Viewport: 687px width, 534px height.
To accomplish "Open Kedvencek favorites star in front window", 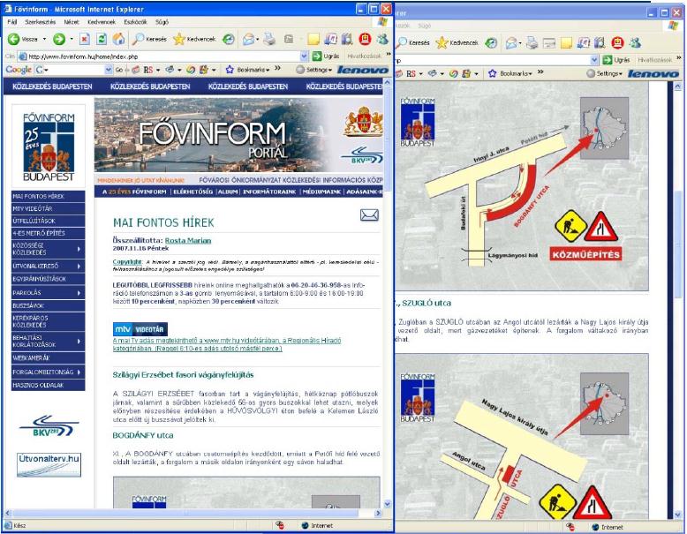I will (194, 40).
